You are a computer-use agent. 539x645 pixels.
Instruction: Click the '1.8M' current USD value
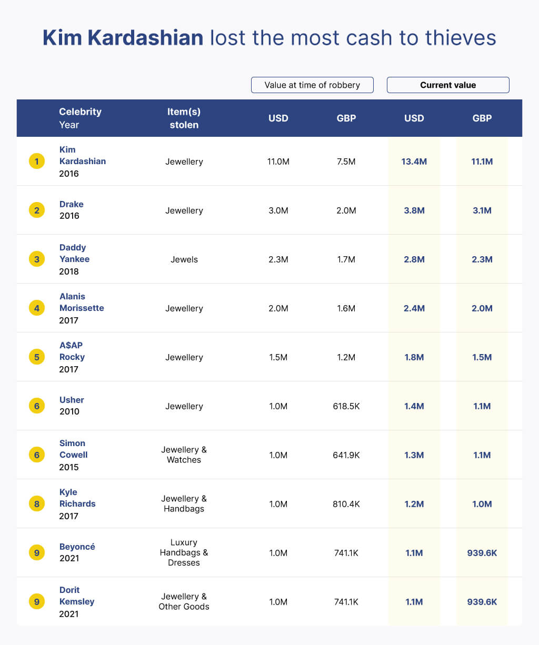[x=414, y=357]
